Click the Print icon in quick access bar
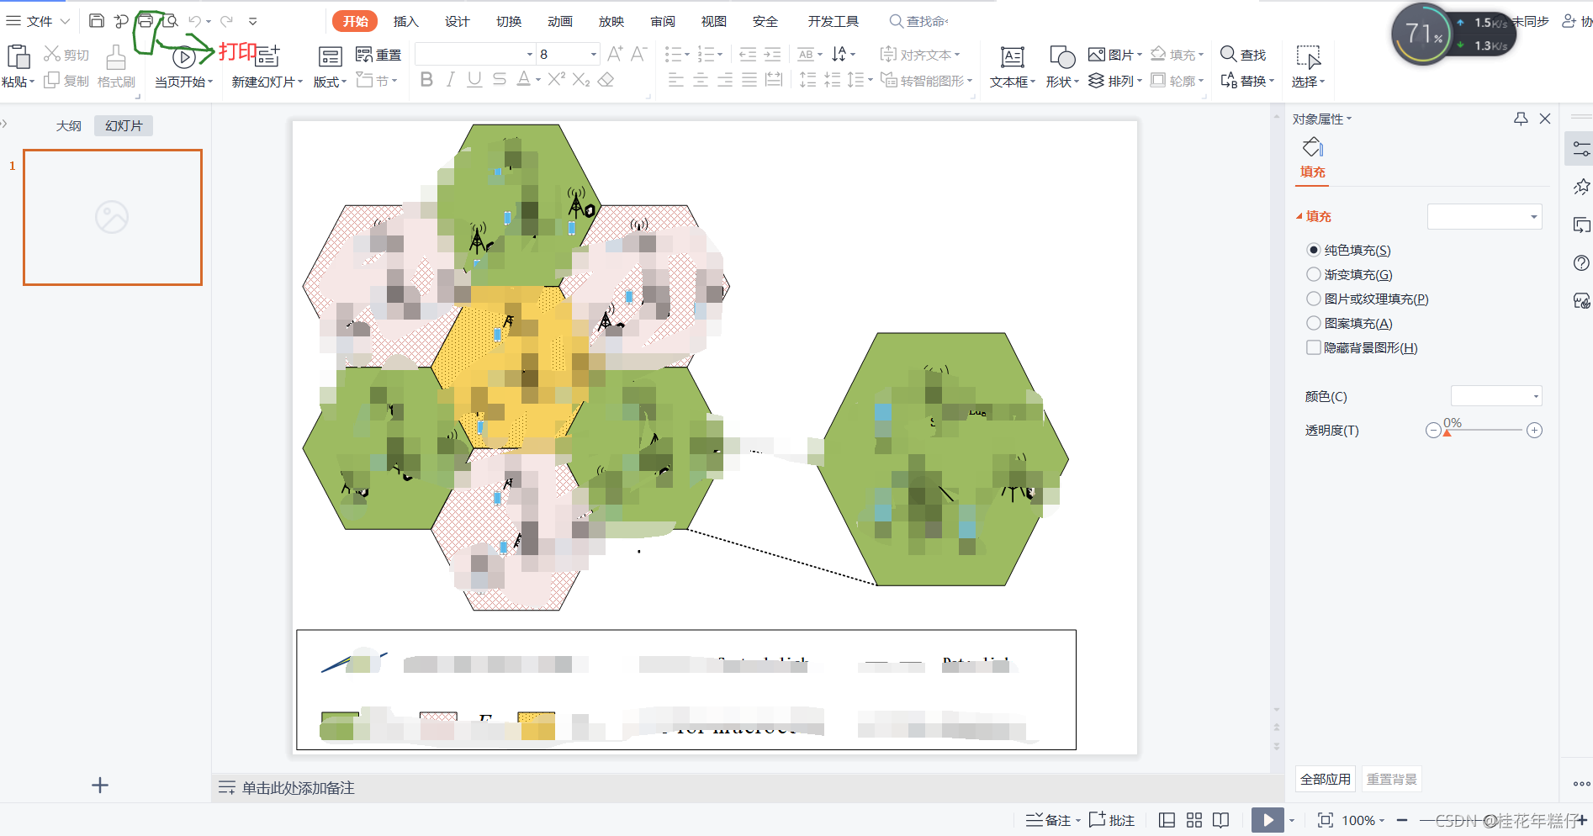This screenshot has height=836, width=1593. tap(146, 21)
